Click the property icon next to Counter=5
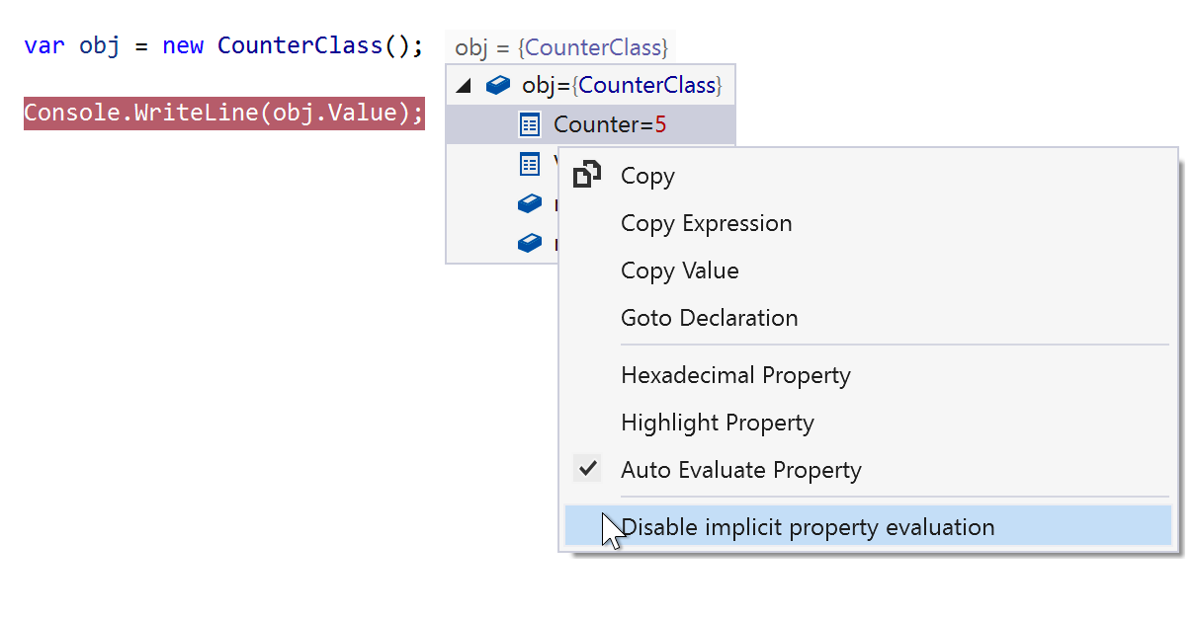Screen dimensions: 1196x618 pyautogui.click(x=530, y=124)
